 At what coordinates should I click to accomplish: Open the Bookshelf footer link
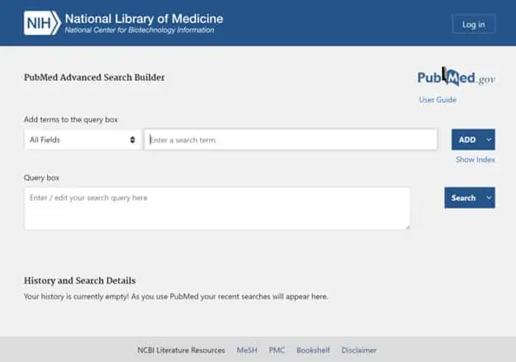(313, 350)
